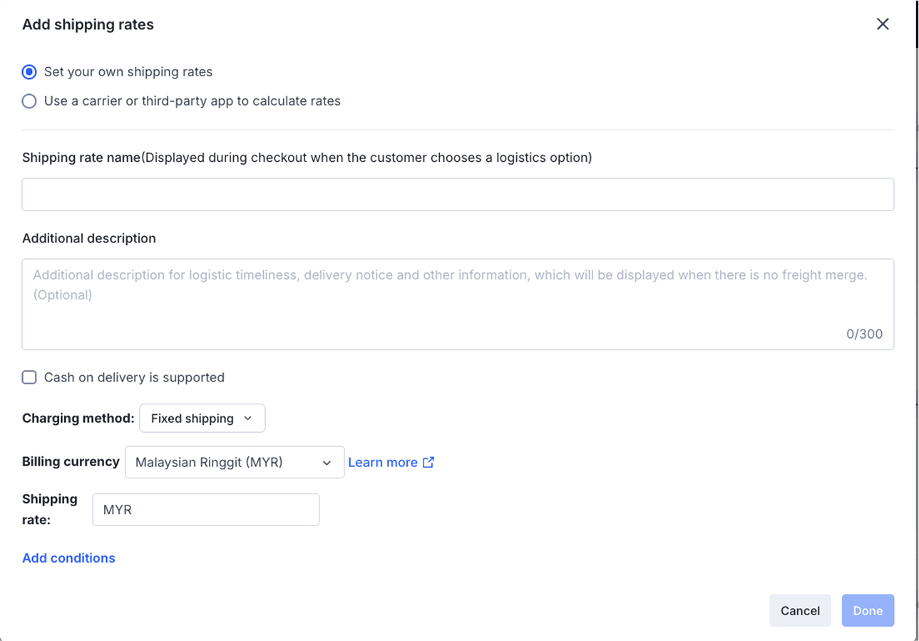Enable the Cash on delivery checkbox
Image resolution: width=919 pixels, height=641 pixels.
coord(29,377)
